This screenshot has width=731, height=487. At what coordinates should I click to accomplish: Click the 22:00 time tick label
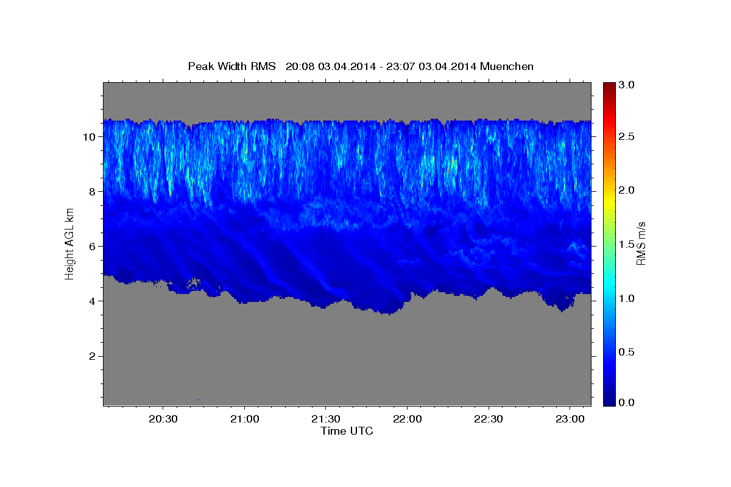(x=407, y=419)
